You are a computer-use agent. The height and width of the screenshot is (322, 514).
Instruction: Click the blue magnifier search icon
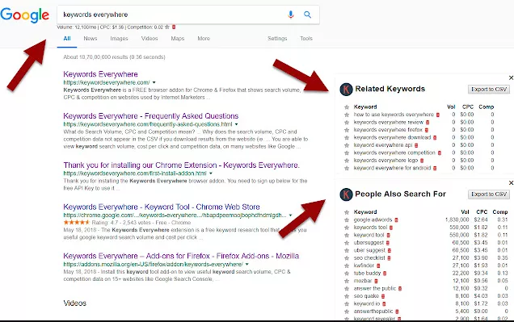tap(307, 15)
